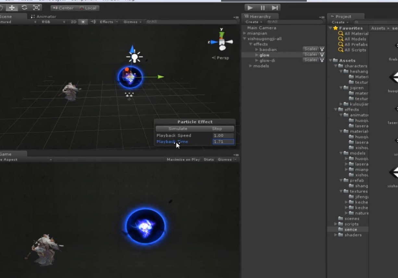Click the Playback Speed value field

223,136
